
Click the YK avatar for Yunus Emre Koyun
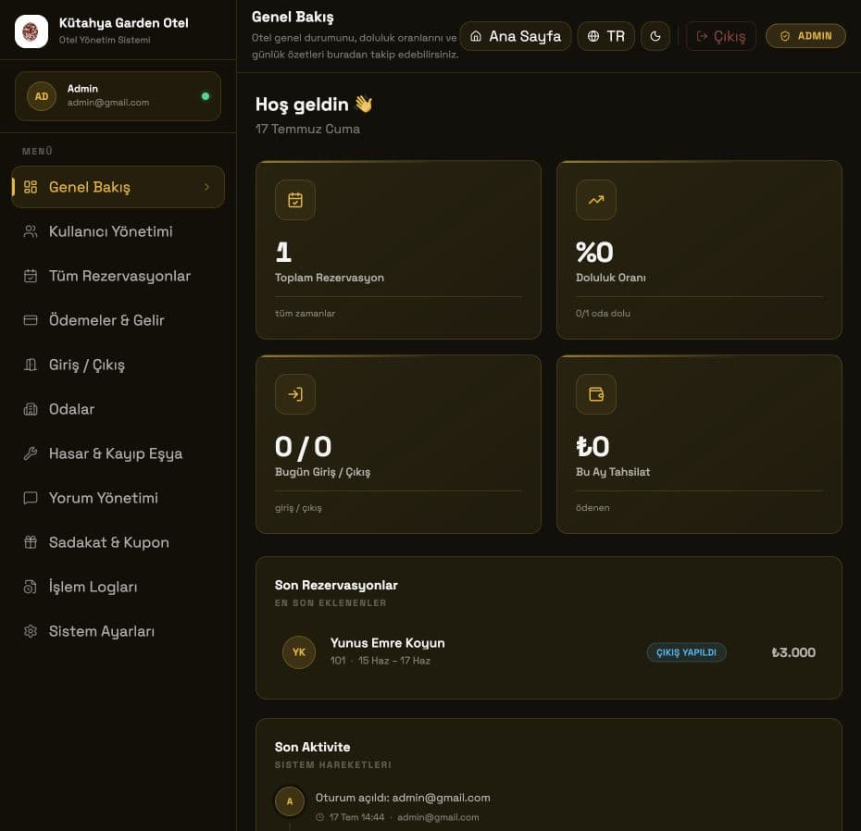[299, 652]
